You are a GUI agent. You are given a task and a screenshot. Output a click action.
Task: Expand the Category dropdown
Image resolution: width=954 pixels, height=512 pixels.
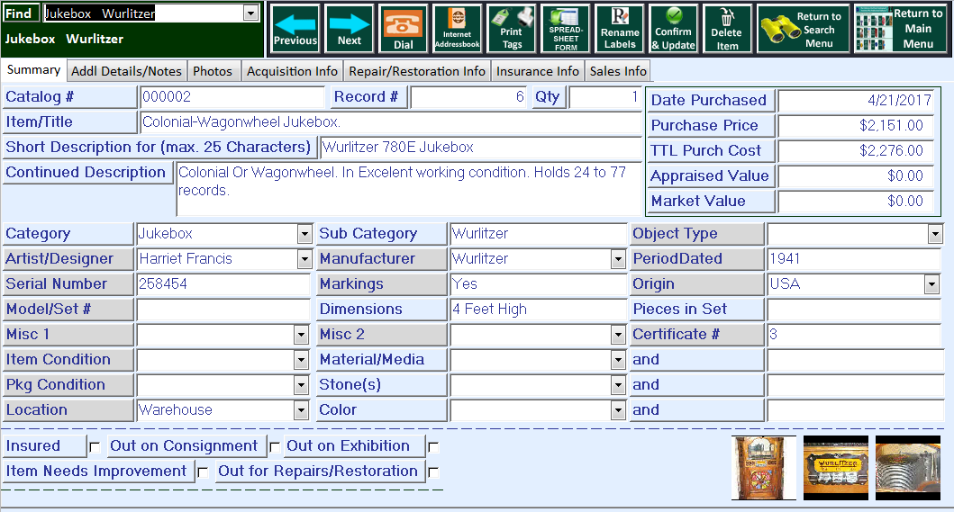(x=304, y=234)
